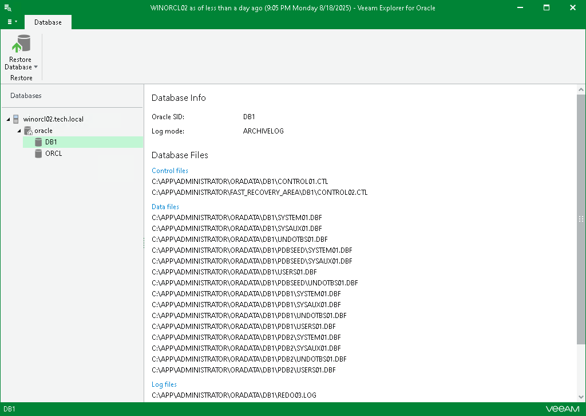Collapse the oracle tree node
This screenshot has width=586, height=416.
(19, 131)
